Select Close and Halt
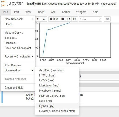This screenshot has height=117, width=119. [x=18, y=88]
